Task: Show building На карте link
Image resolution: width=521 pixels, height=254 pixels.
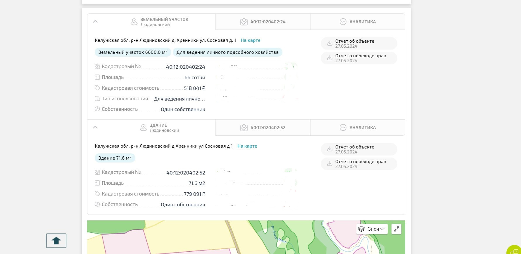Action: tap(247, 146)
